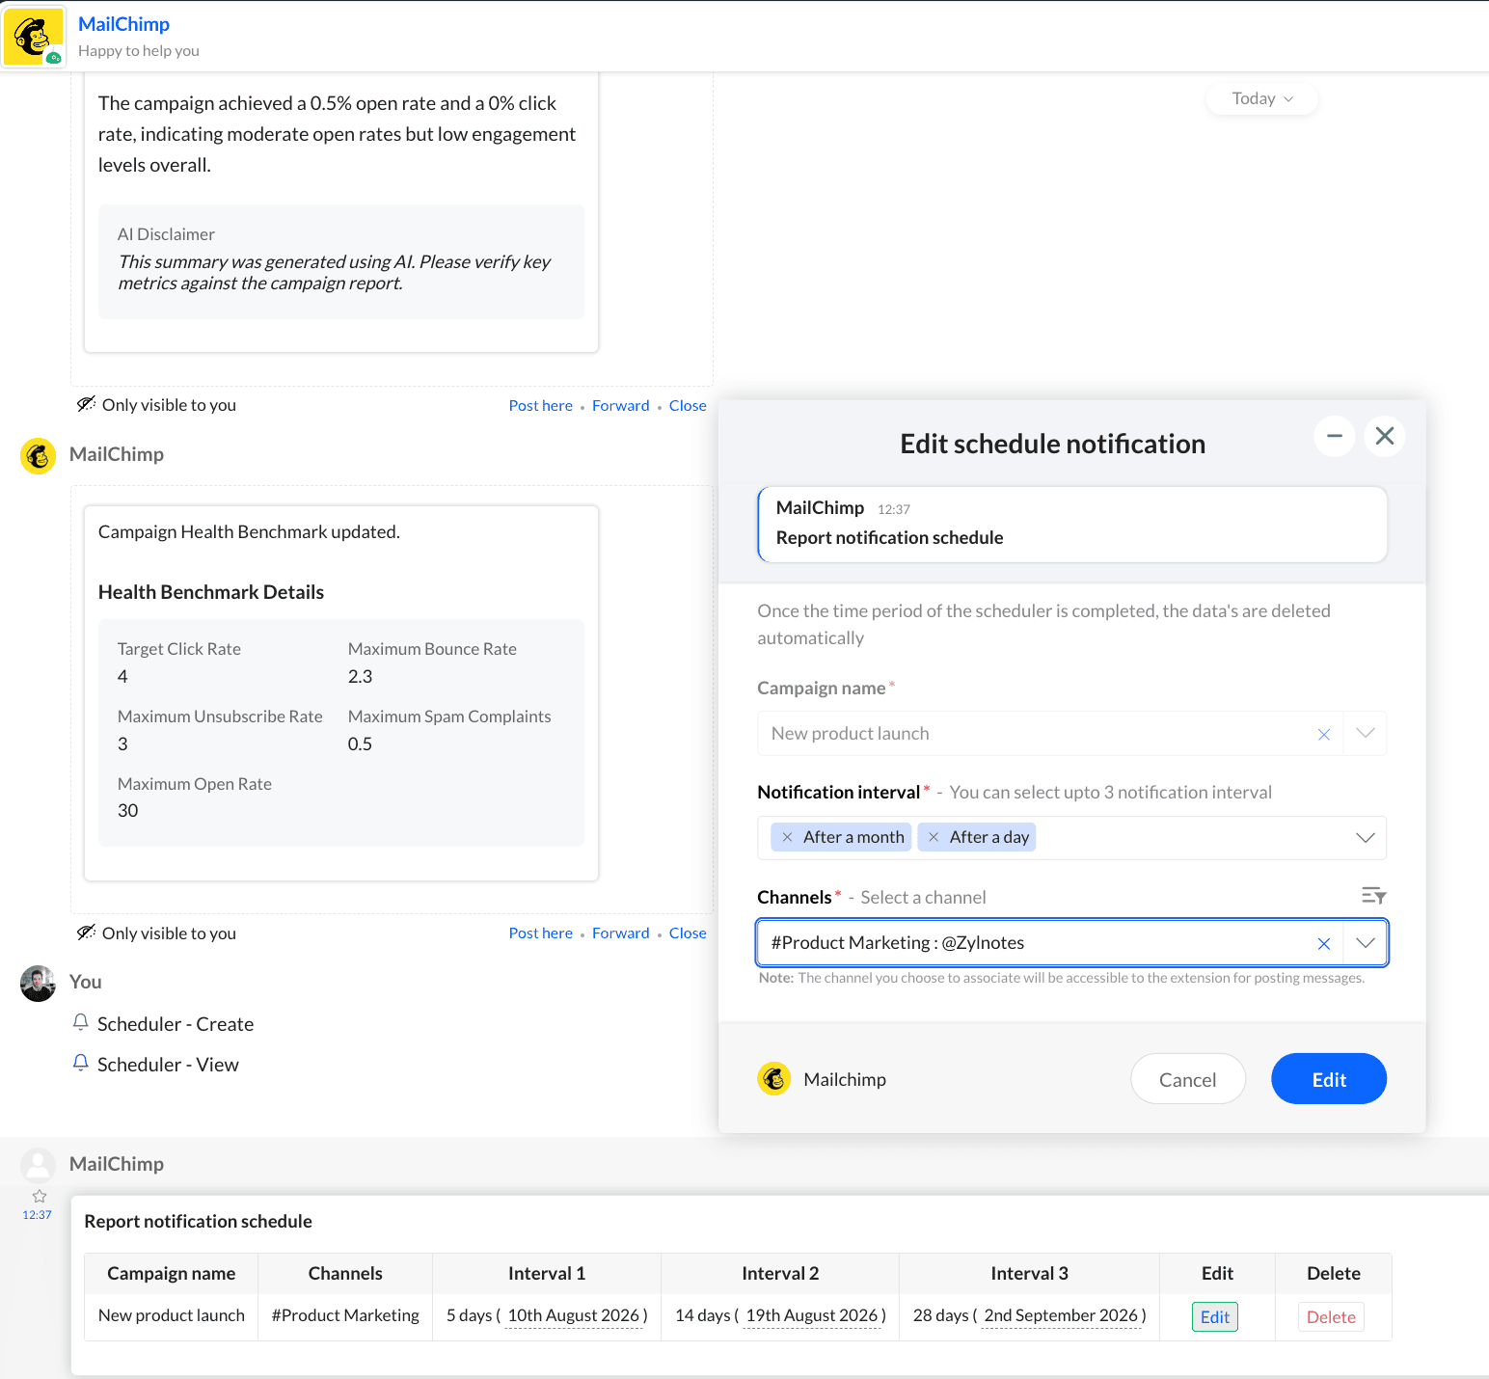Image resolution: width=1489 pixels, height=1379 pixels.
Task: Click Forward under Health Benchmark message
Action: [x=621, y=933]
